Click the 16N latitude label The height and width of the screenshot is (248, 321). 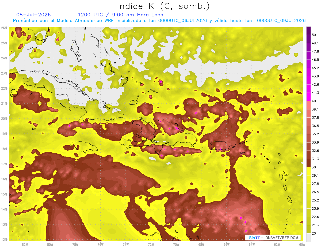[x=4, y=179]
